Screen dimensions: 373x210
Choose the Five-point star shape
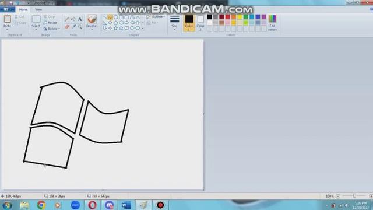coord(115,28)
